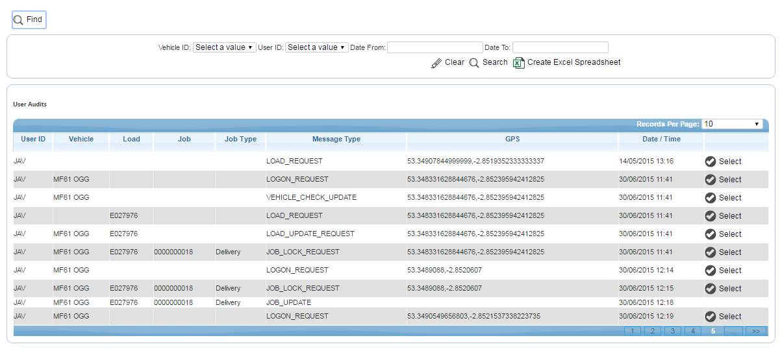Image resolution: width=780 pixels, height=351 pixels.
Task: Click date 30/06/2015 12:18 cell
Action: (646, 302)
